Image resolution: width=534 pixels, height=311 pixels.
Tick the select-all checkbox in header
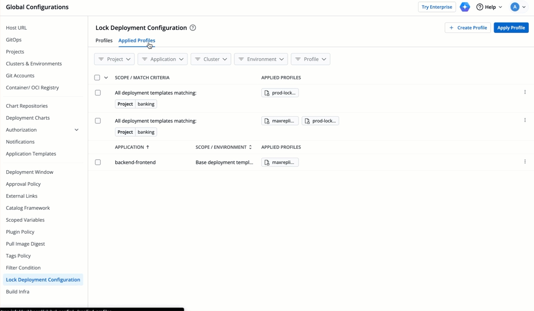click(97, 78)
